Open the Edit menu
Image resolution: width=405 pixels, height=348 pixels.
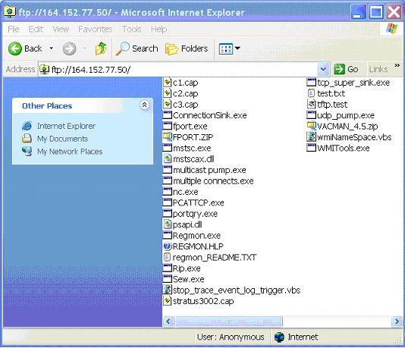tap(36, 29)
